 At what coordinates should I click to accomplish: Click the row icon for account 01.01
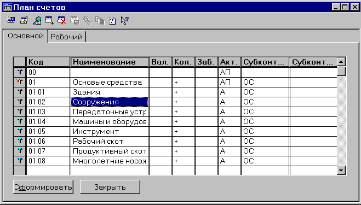tap(20, 92)
